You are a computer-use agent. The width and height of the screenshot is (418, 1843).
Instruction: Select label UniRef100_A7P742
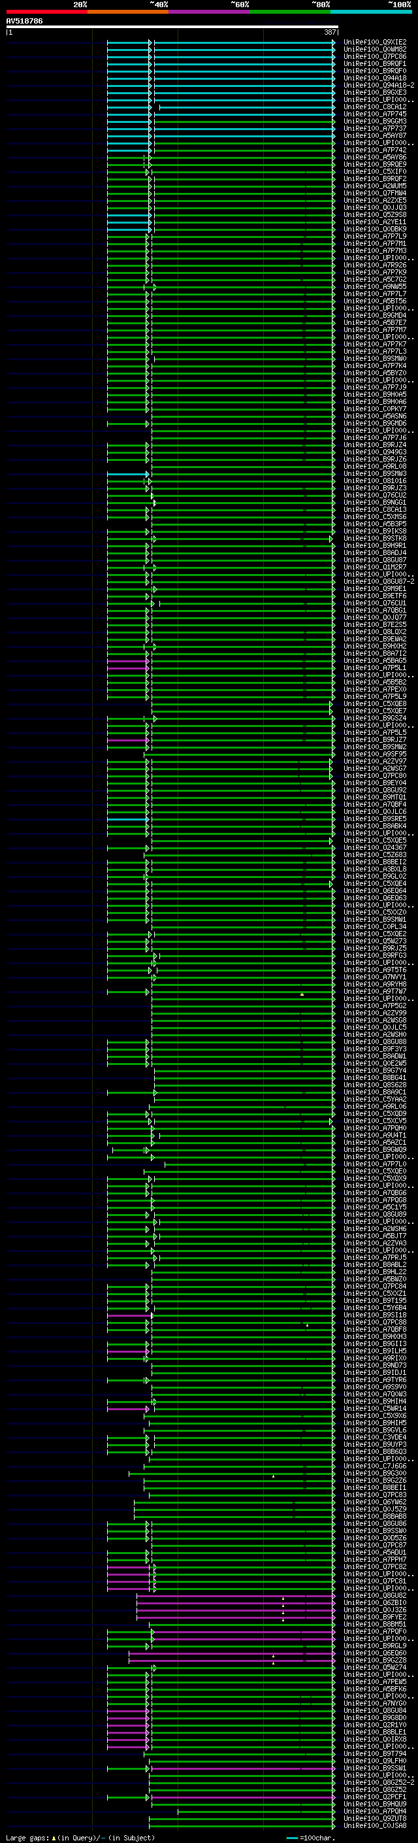pyautogui.click(x=374, y=150)
